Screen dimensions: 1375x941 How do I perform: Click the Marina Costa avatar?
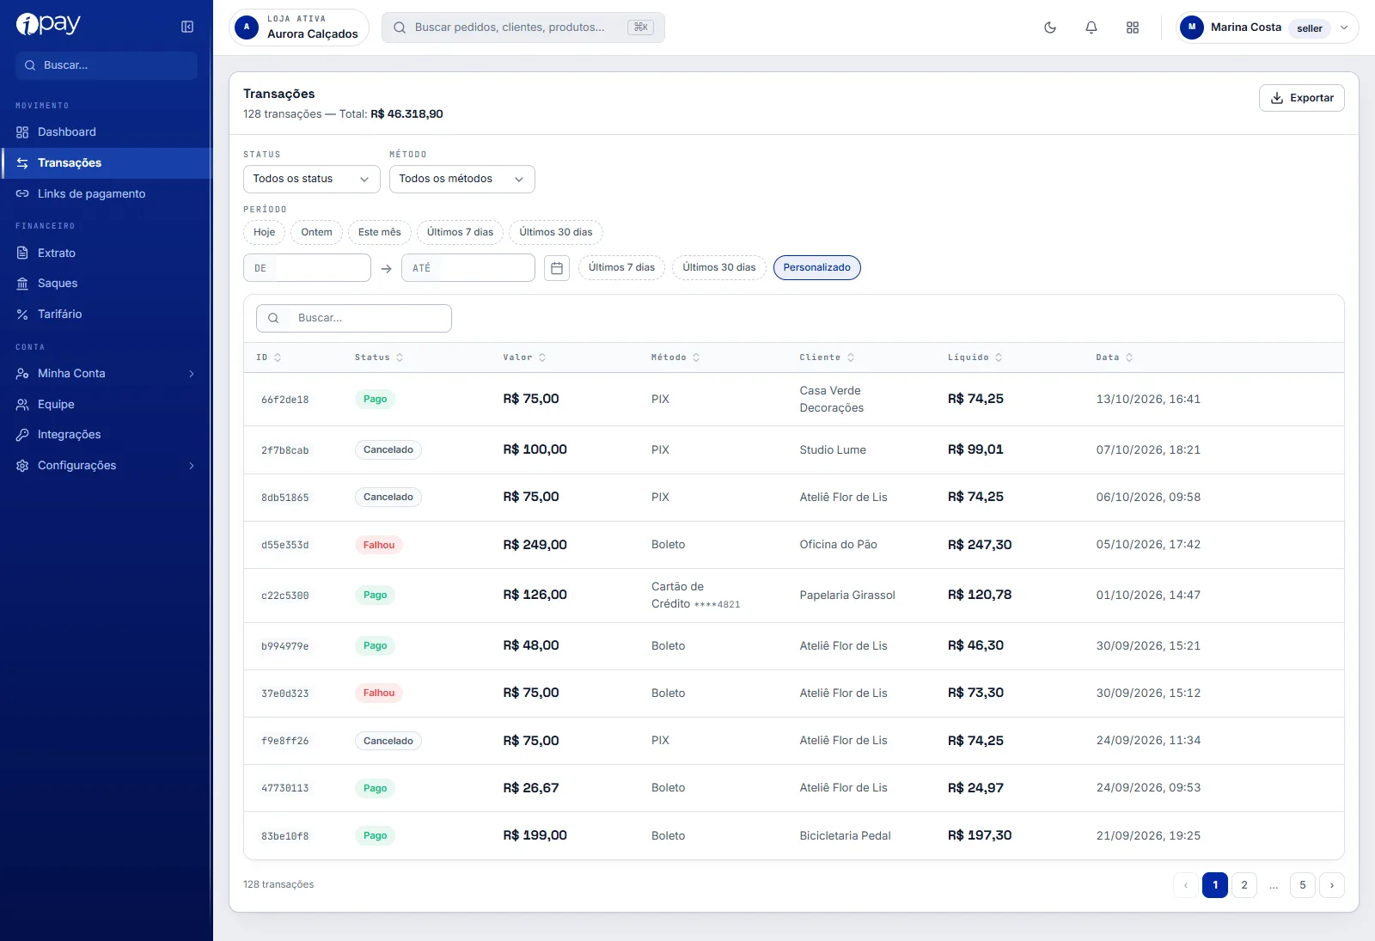[x=1191, y=27]
